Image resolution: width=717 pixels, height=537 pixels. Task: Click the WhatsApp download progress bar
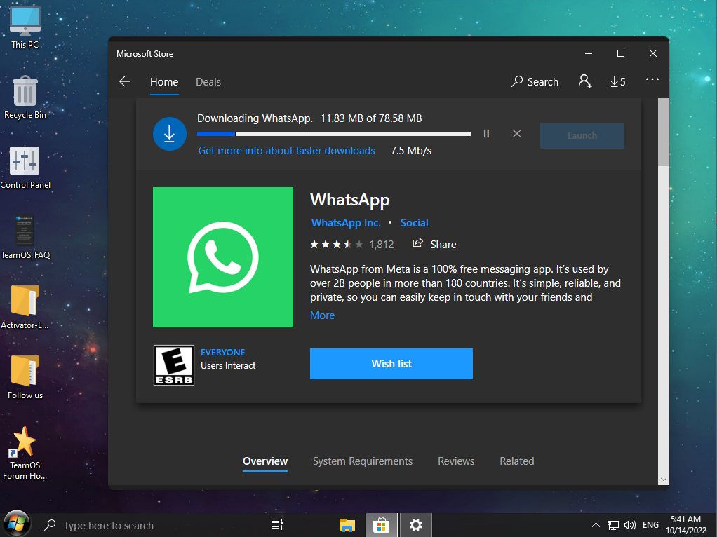click(333, 133)
